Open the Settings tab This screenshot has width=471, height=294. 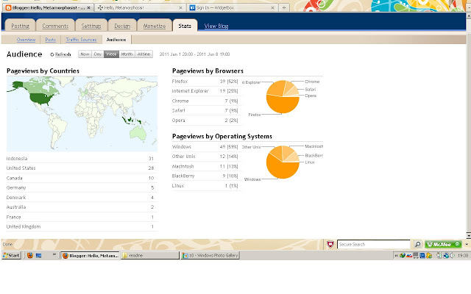91,26
